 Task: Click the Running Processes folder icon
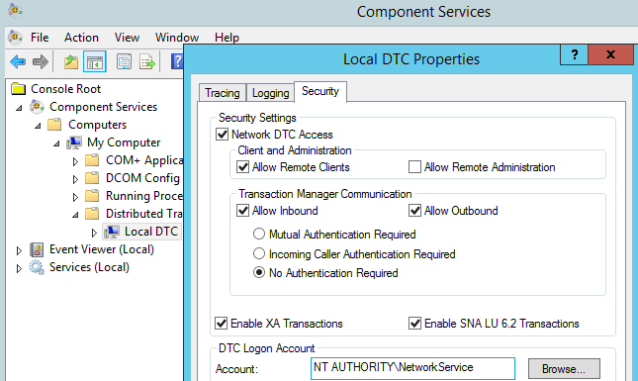(92, 196)
